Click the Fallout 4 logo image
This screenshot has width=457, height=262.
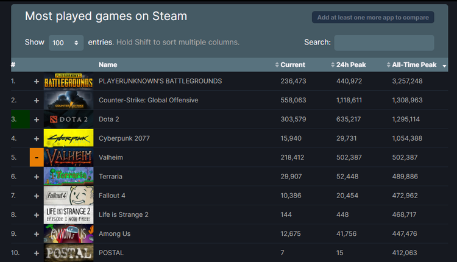[68, 196]
